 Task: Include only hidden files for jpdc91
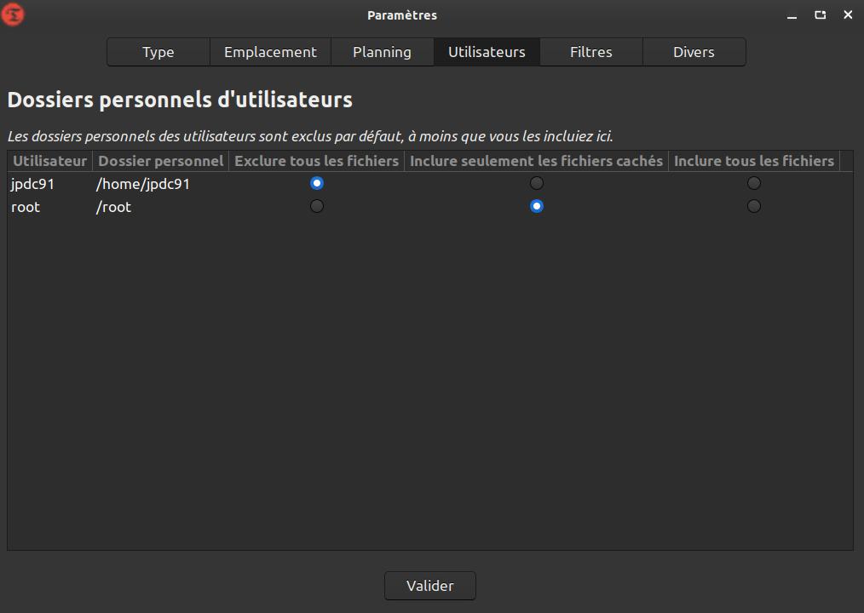pyautogui.click(x=536, y=183)
